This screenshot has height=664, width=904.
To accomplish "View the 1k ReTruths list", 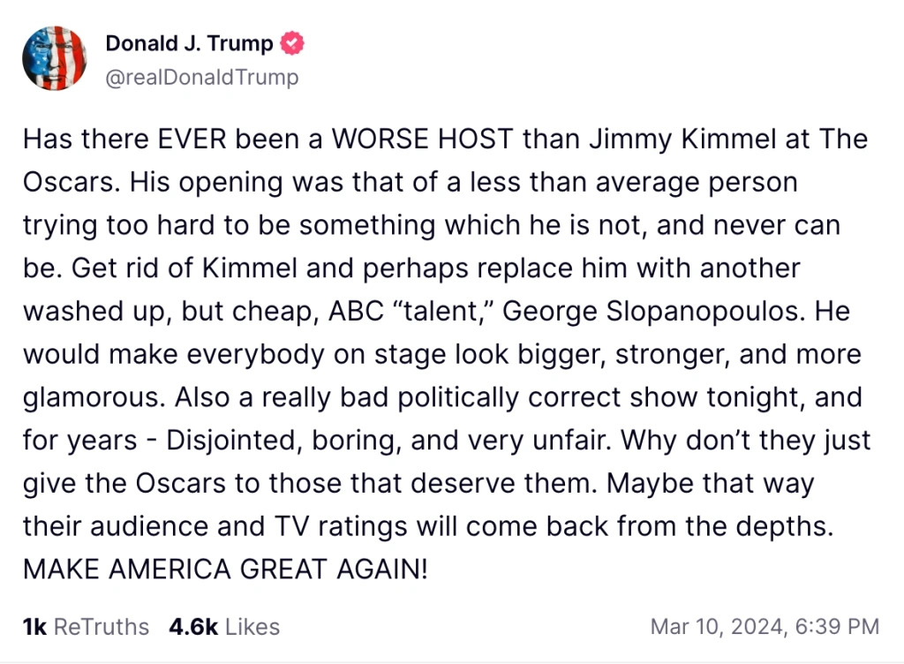I will pyautogui.click(x=86, y=627).
